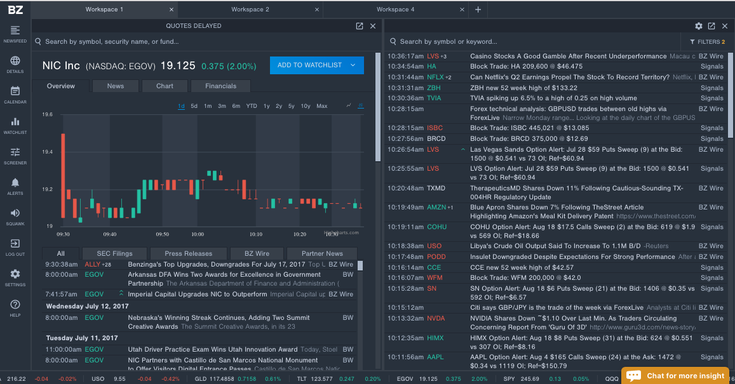Open the Chart tab for NIC Inc
Image resolution: width=735 pixels, height=384 pixels.
click(x=165, y=86)
